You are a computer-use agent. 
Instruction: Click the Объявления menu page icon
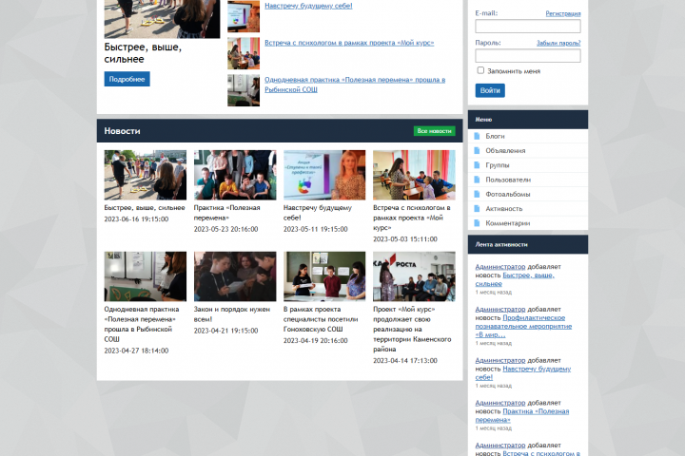click(477, 150)
